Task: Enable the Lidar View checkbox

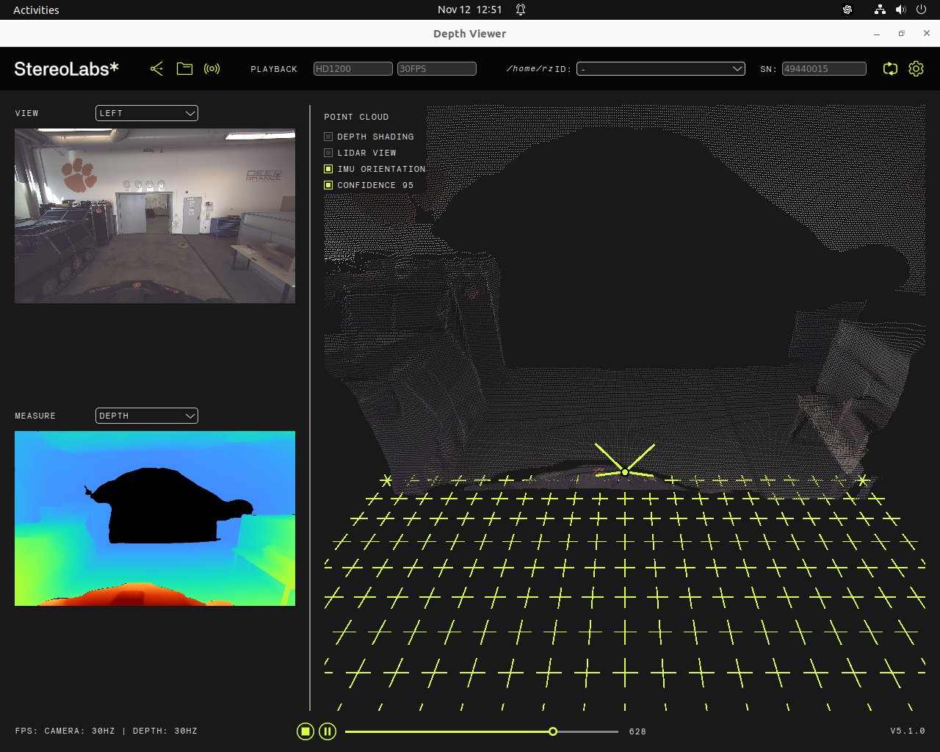Action: coord(328,153)
